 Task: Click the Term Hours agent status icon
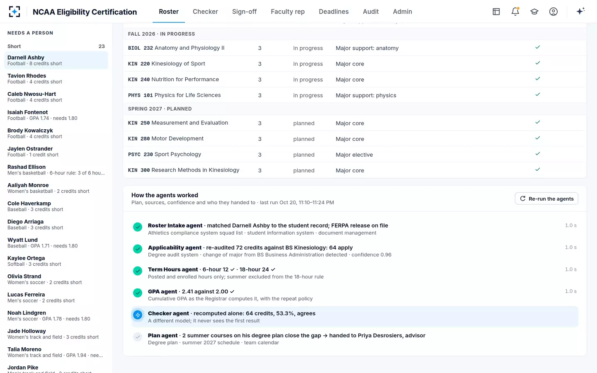(x=138, y=271)
